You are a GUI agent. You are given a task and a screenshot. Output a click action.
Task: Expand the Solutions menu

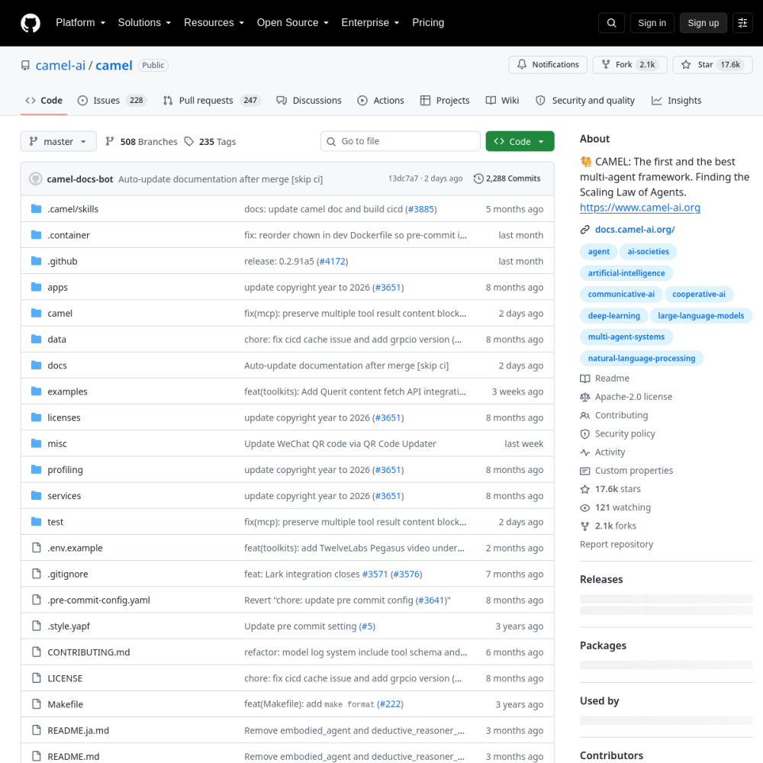point(144,23)
